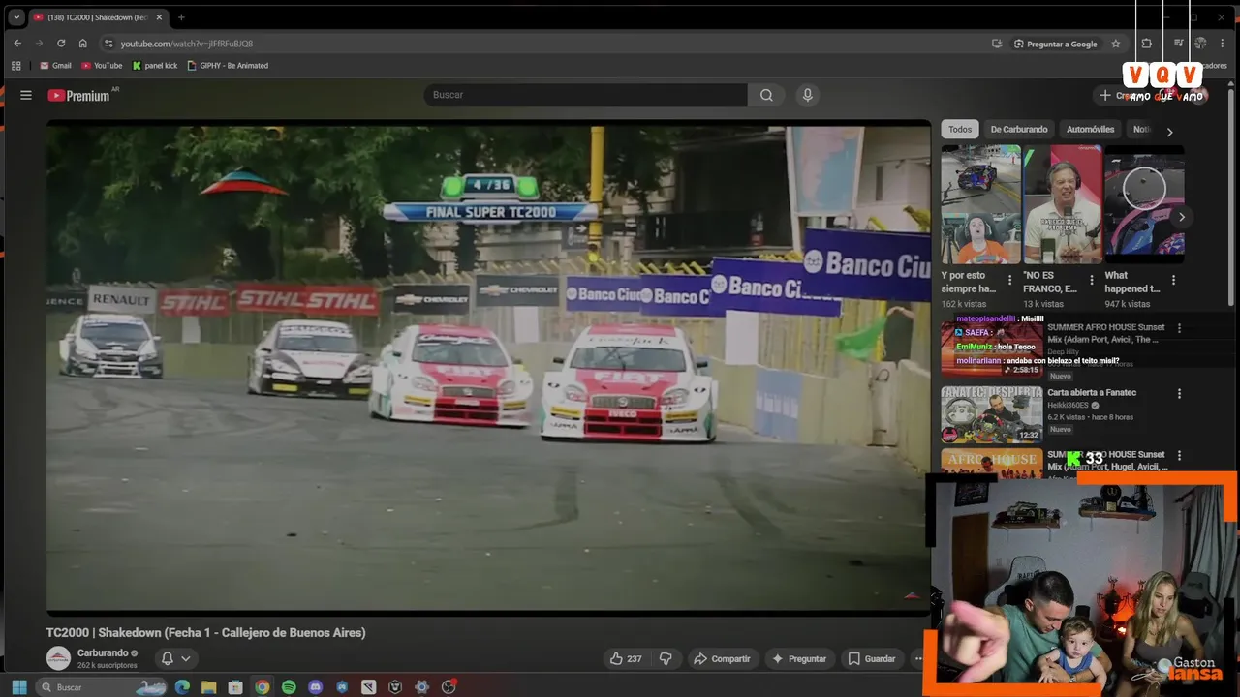The height and width of the screenshot is (697, 1240).
Task: Like the video with thumbs up
Action: (x=625, y=658)
